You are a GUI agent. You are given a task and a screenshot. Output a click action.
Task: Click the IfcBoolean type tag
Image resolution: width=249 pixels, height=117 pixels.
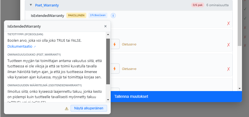pyautogui.click(x=98, y=15)
